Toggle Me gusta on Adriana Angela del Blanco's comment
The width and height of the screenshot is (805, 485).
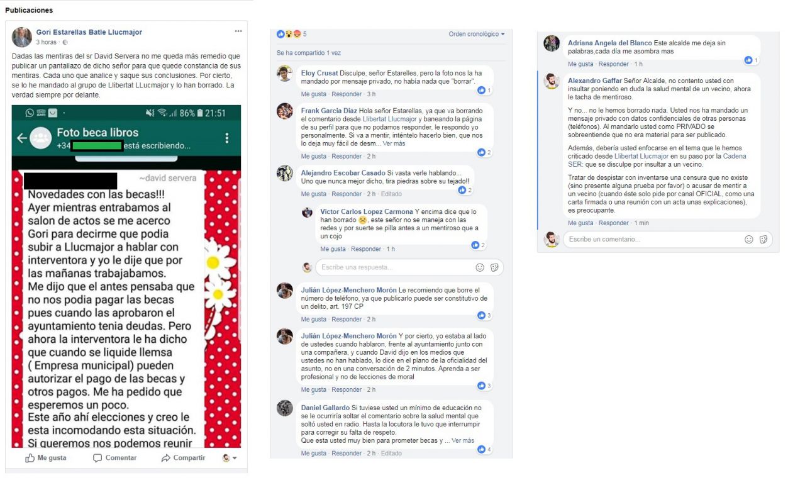point(580,64)
